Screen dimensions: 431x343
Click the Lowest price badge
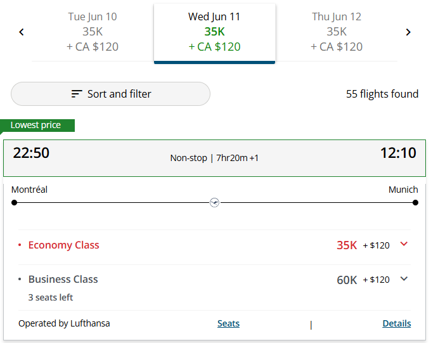(37, 126)
